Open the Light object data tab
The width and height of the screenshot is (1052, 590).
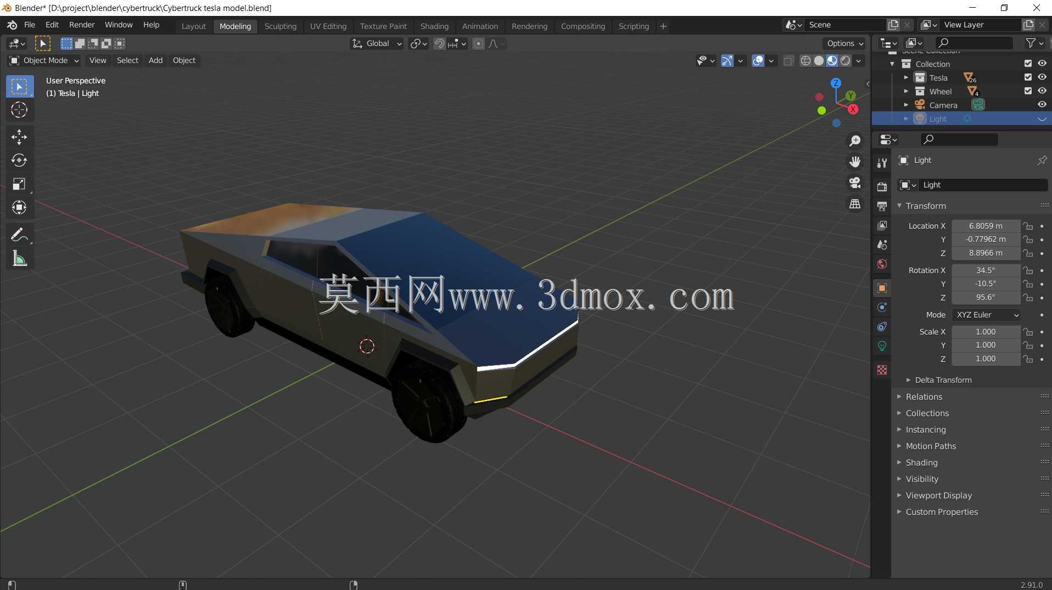coord(882,346)
